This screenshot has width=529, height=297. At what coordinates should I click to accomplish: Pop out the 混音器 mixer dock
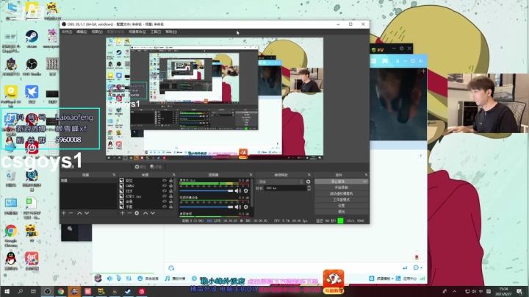tap(251, 175)
